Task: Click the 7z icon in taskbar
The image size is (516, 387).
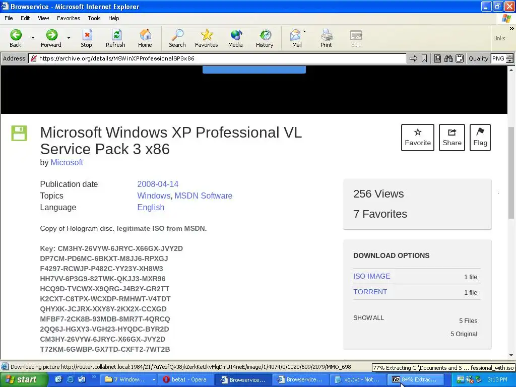Action: tap(396, 379)
